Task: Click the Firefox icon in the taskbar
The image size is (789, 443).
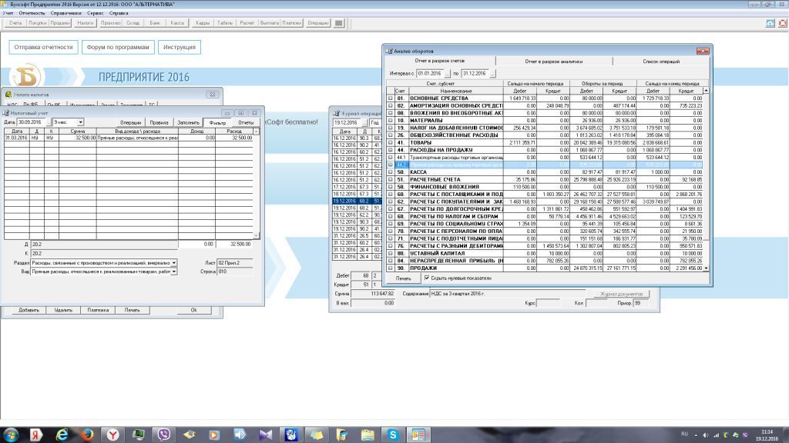Action: (87, 435)
